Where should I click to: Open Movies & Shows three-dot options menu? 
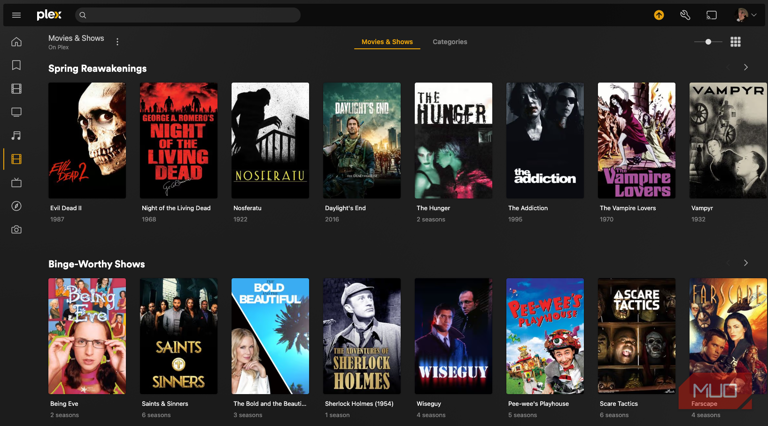coord(117,42)
